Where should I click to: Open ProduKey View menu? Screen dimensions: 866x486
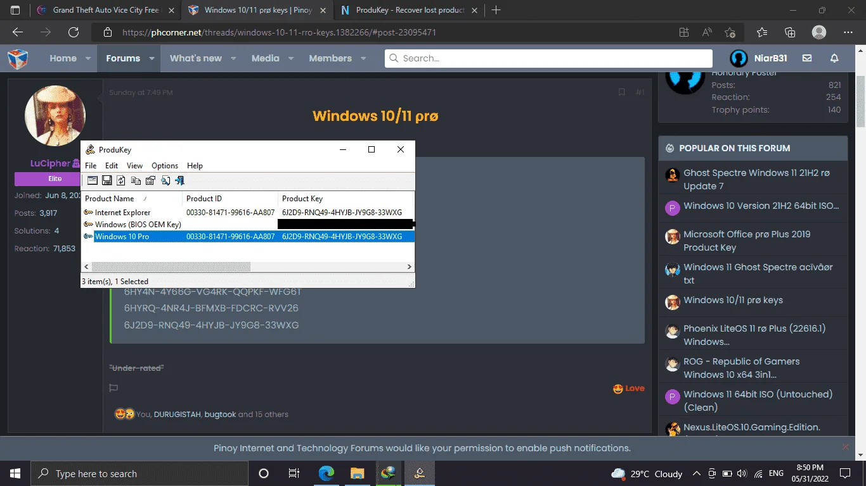tap(134, 166)
